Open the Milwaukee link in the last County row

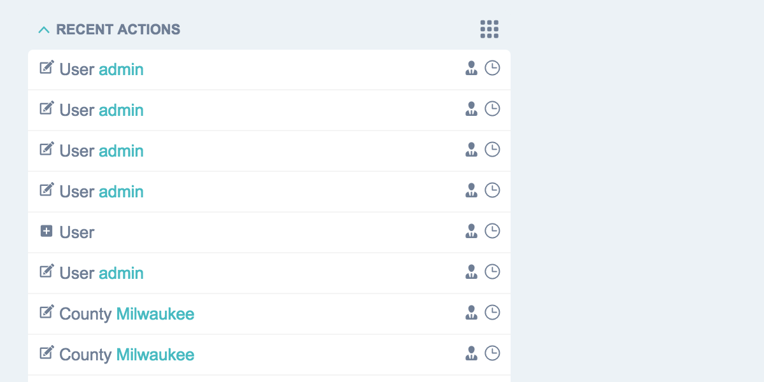(155, 355)
